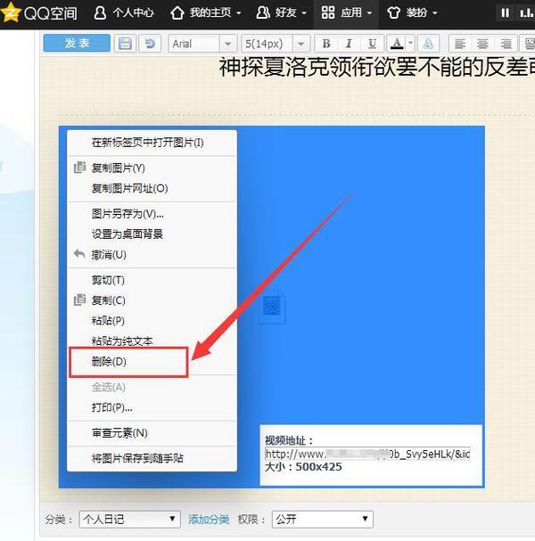The image size is (535, 541).
Task: Click 添加分类 link
Action: coord(209,520)
